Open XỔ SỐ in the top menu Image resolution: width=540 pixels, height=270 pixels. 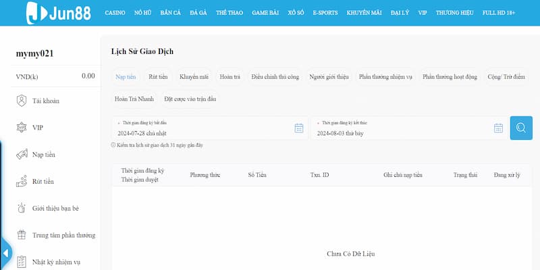(296, 13)
